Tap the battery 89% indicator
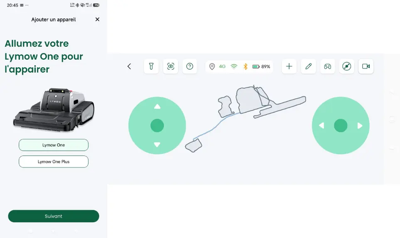This screenshot has height=238, width=400. point(261,67)
